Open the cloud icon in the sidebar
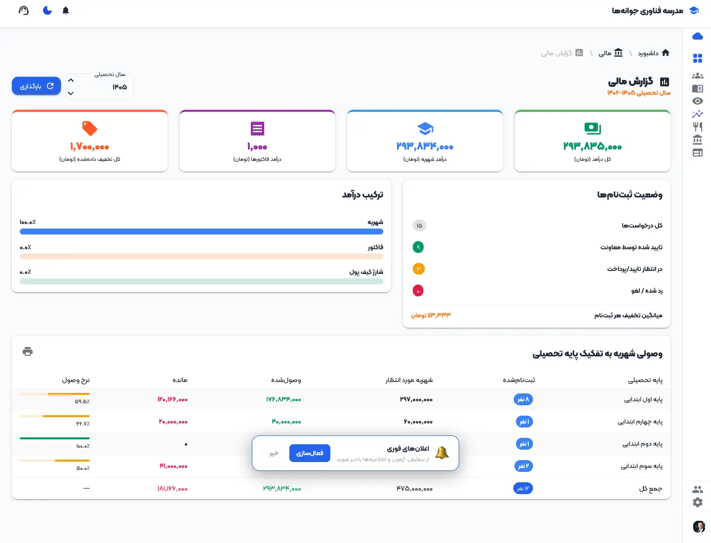This screenshot has height=543, width=711. [x=698, y=37]
